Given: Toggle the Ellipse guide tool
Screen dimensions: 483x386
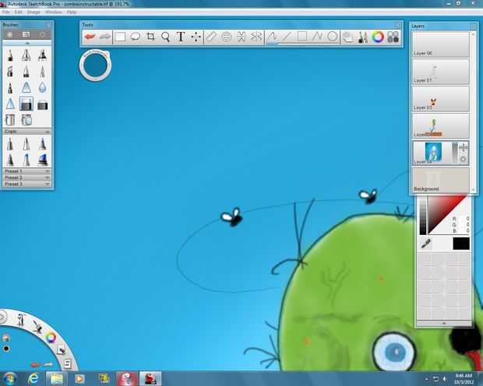Looking at the screenshot, I should 226,37.
